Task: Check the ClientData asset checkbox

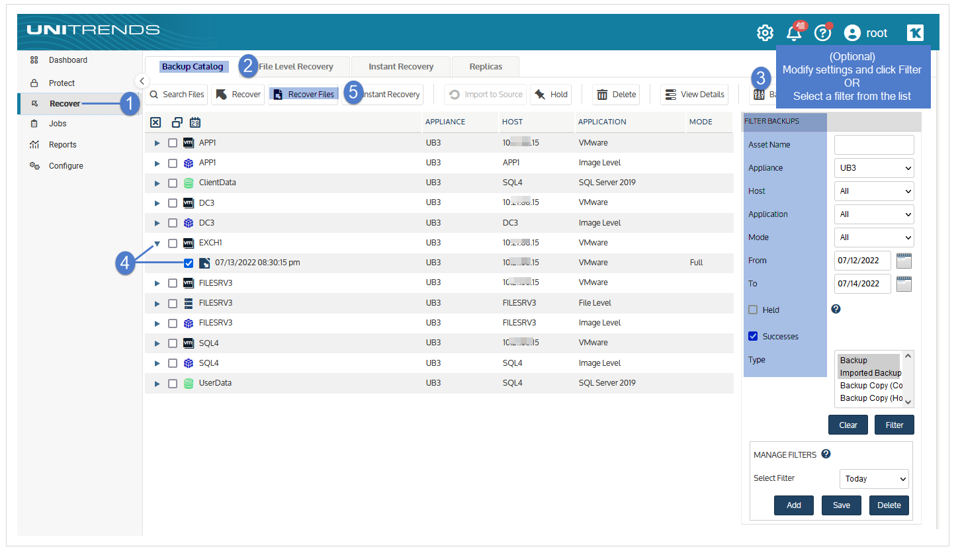Action: tap(173, 183)
